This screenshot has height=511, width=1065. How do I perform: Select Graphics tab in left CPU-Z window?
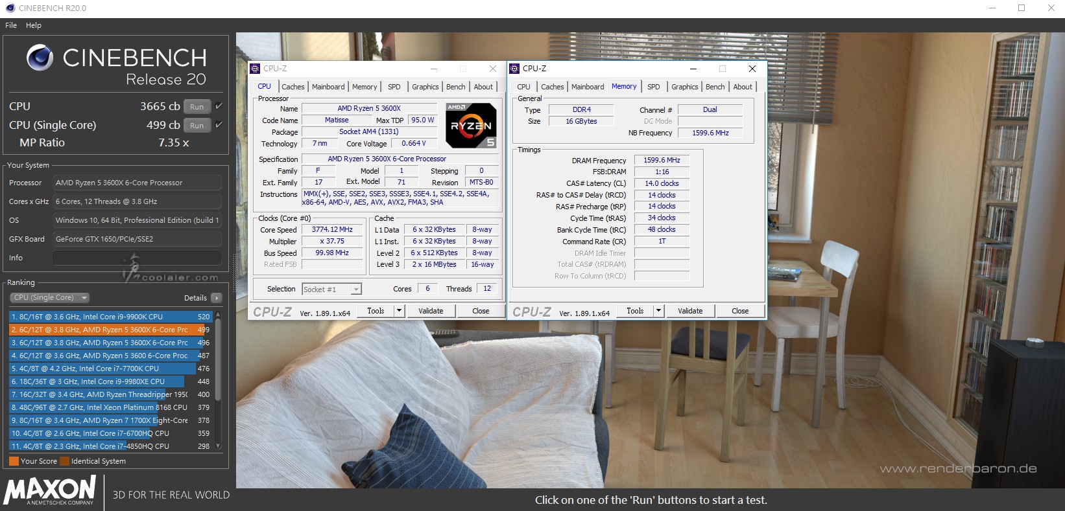tap(425, 87)
